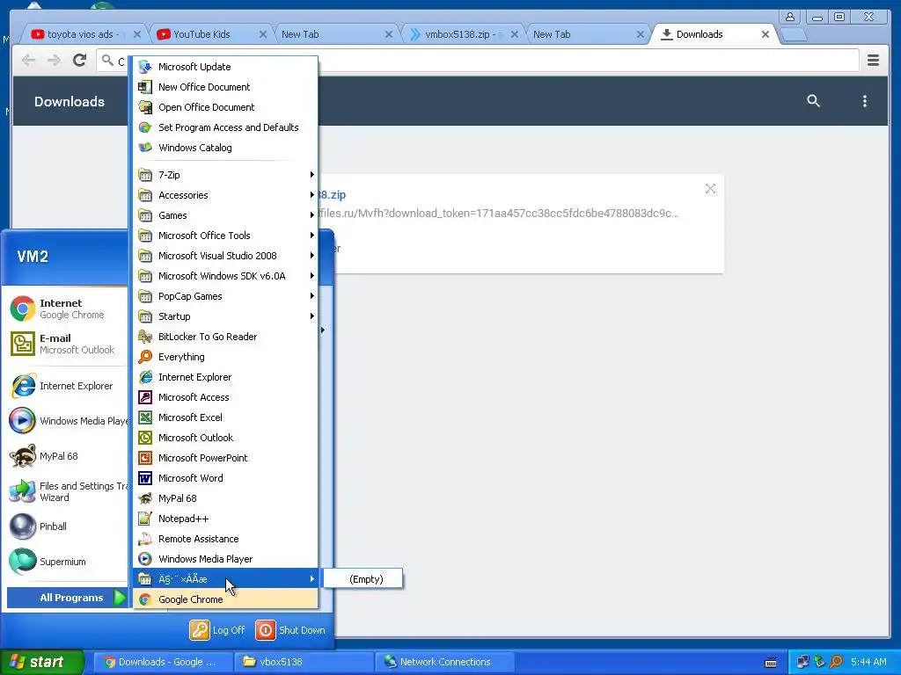Image resolution: width=901 pixels, height=675 pixels.
Task: Click Chrome address bar
Action: click(x=477, y=60)
